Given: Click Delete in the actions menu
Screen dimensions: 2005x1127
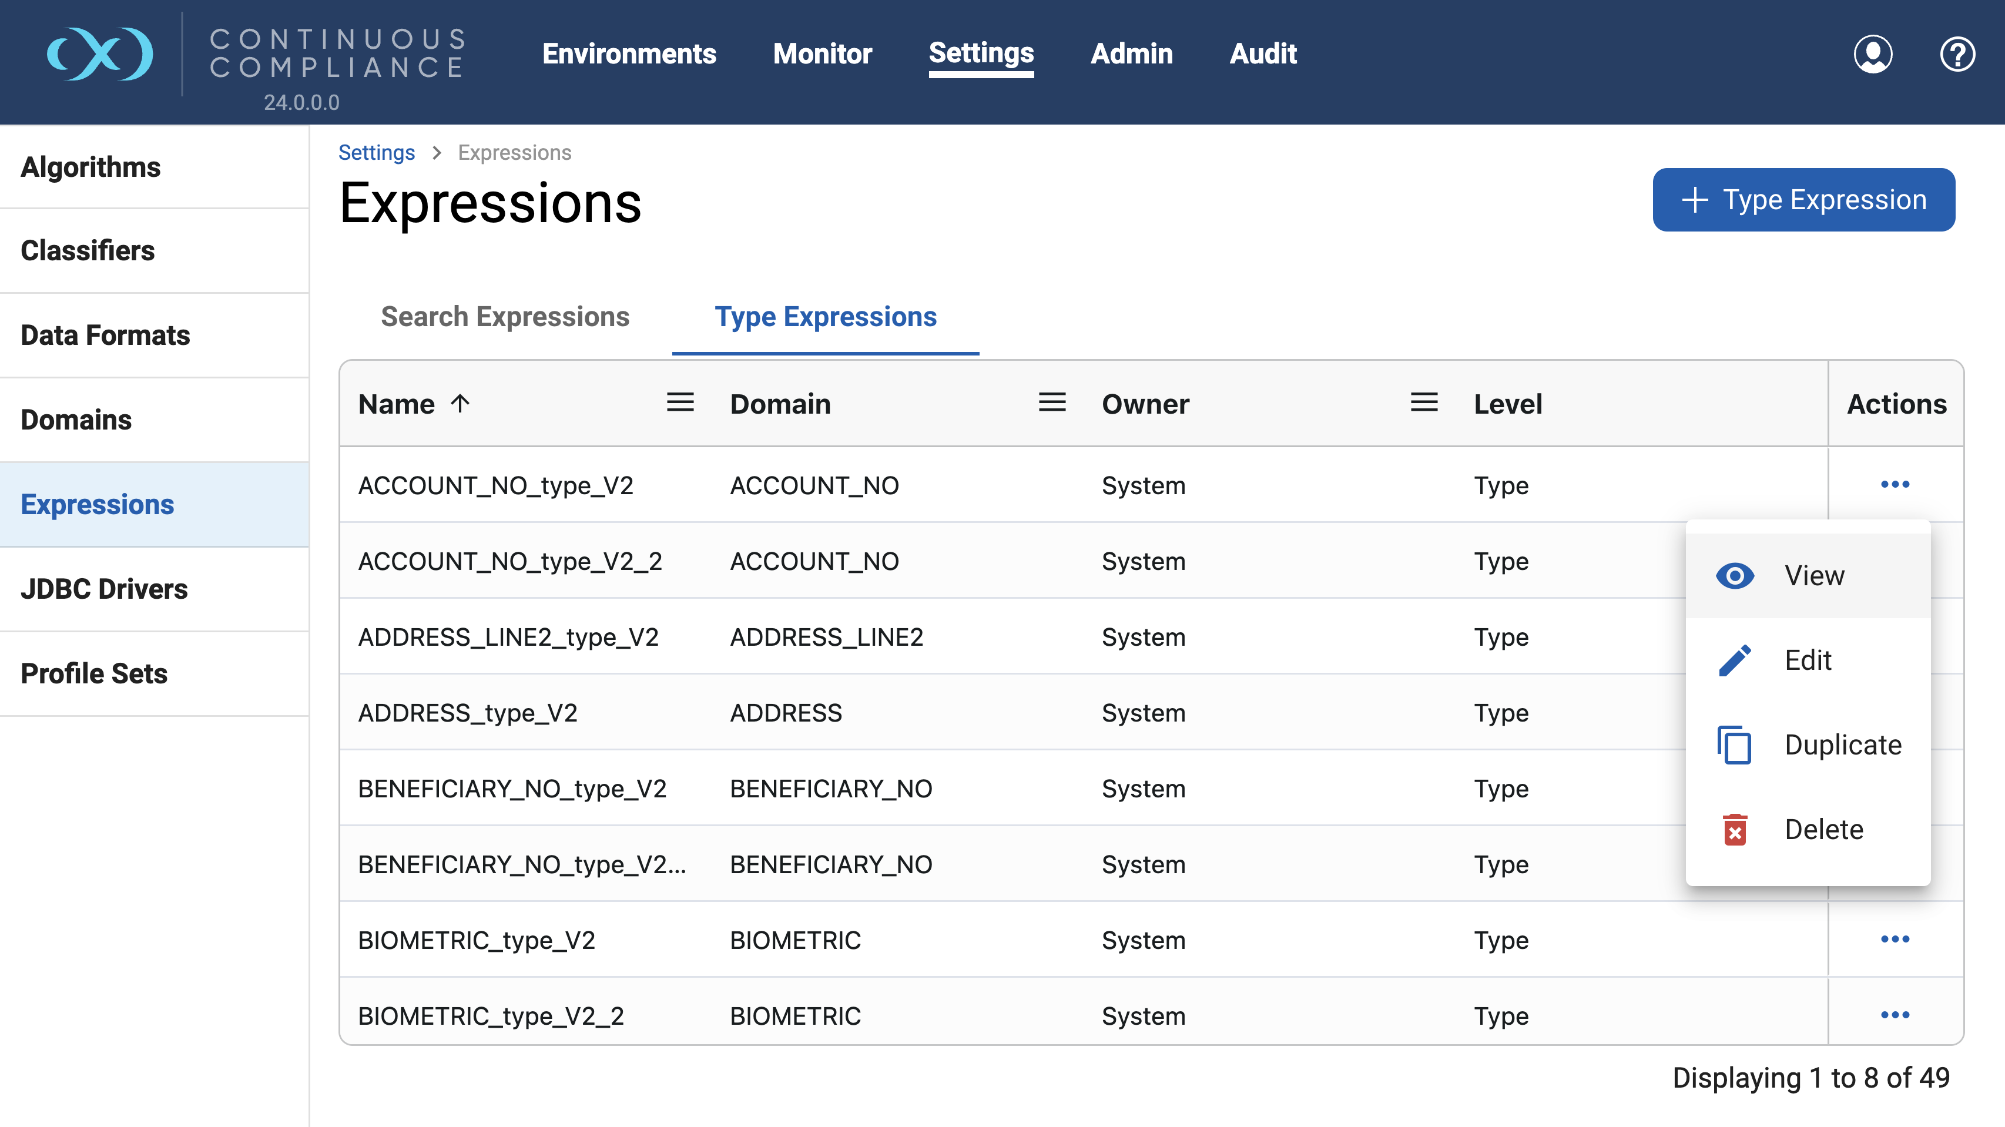Looking at the screenshot, I should pos(1823,830).
